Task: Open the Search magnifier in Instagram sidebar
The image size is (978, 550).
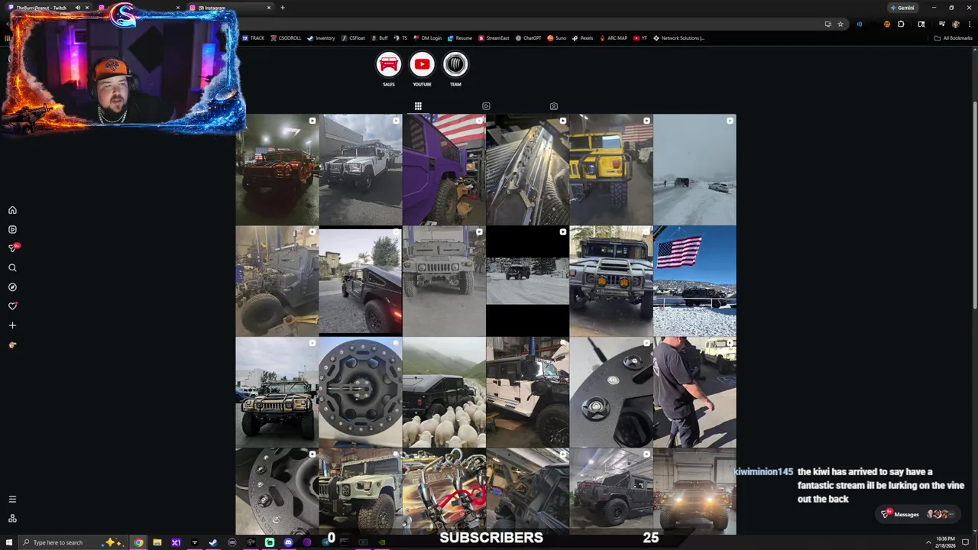Action: 12,268
